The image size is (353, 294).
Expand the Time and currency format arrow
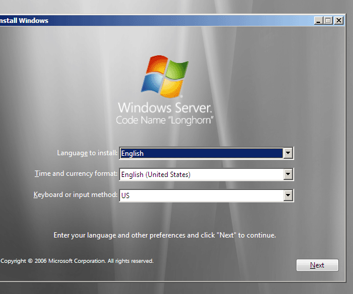click(288, 174)
